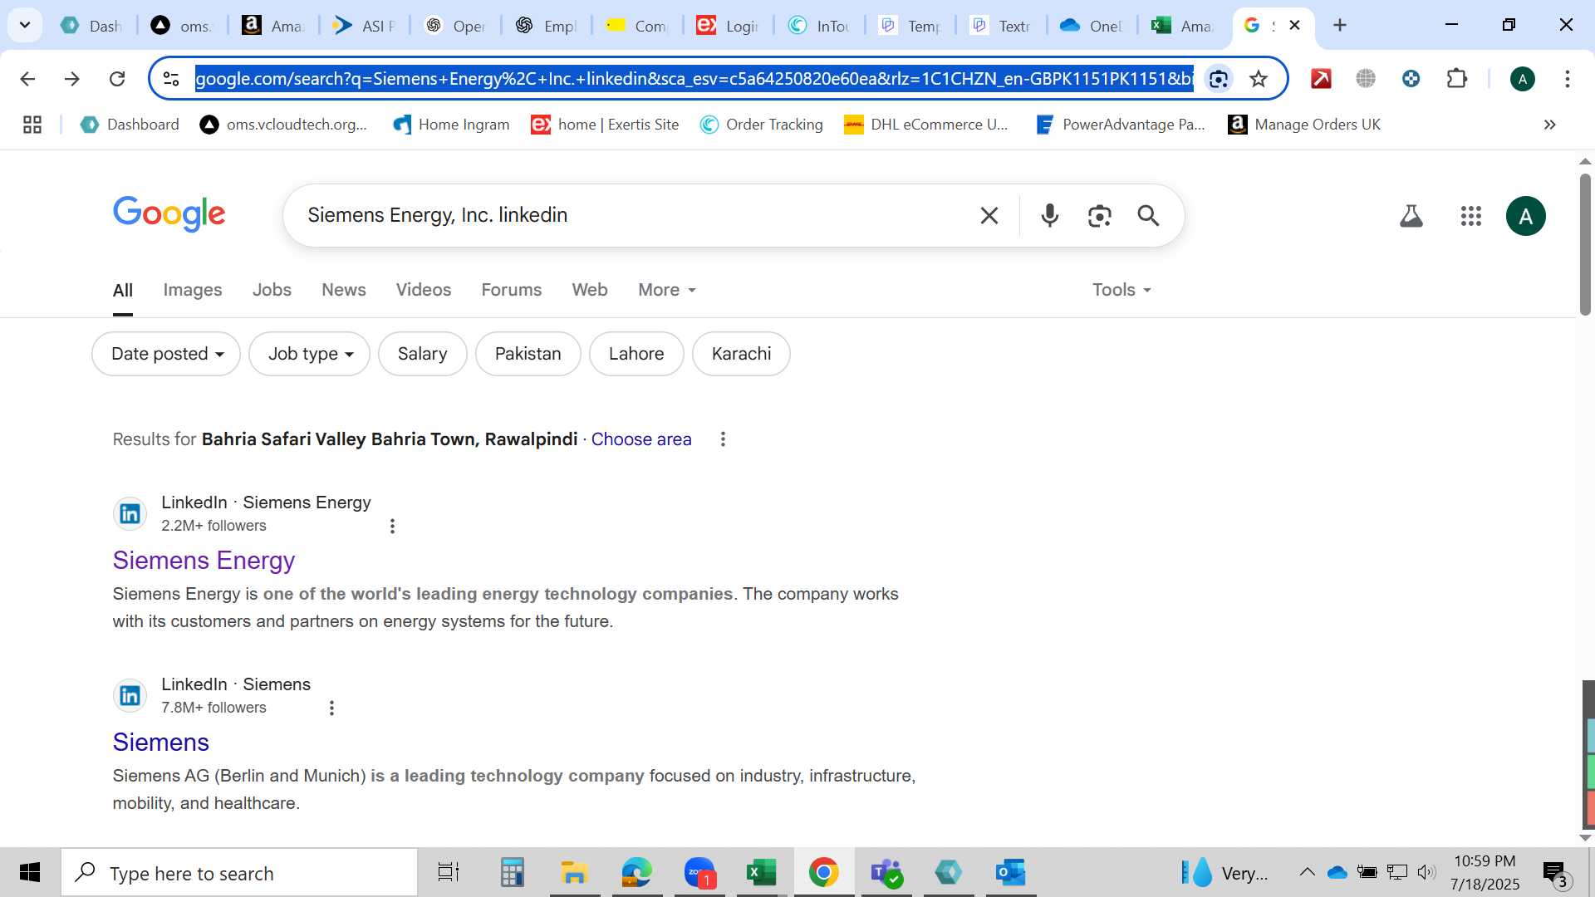Open the Manage Orders UK bookmark
The image size is (1595, 897).
tap(1304, 125)
